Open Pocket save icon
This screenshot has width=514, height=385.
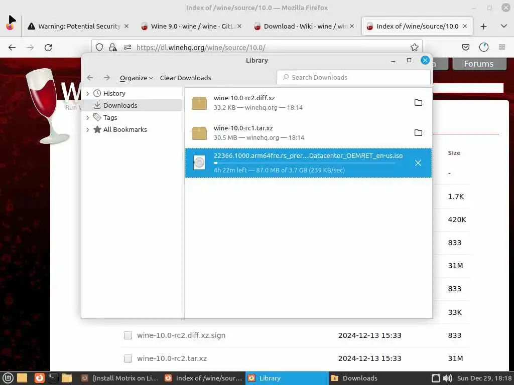(465, 48)
